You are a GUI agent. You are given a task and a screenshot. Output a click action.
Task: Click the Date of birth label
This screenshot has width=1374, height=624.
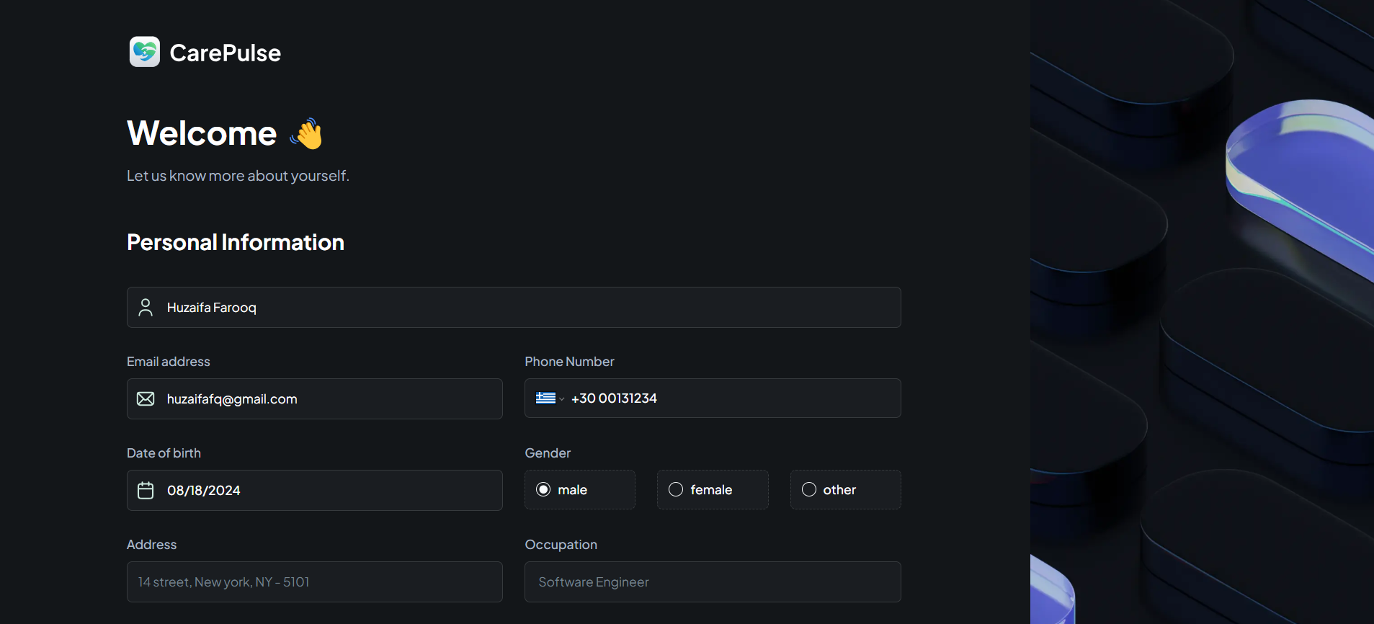pyautogui.click(x=164, y=453)
